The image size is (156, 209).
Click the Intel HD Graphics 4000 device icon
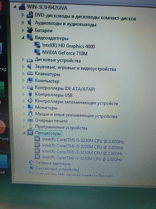point(37,45)
